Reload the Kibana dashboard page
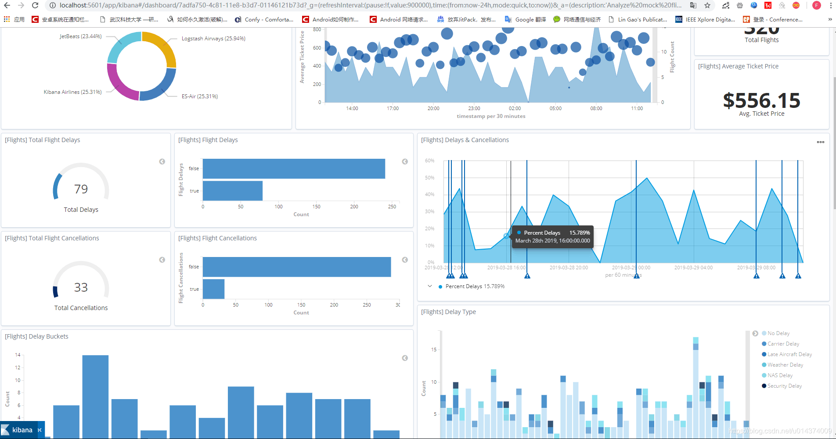The height and width of the screenshot is (439, 836). (35, 5)
